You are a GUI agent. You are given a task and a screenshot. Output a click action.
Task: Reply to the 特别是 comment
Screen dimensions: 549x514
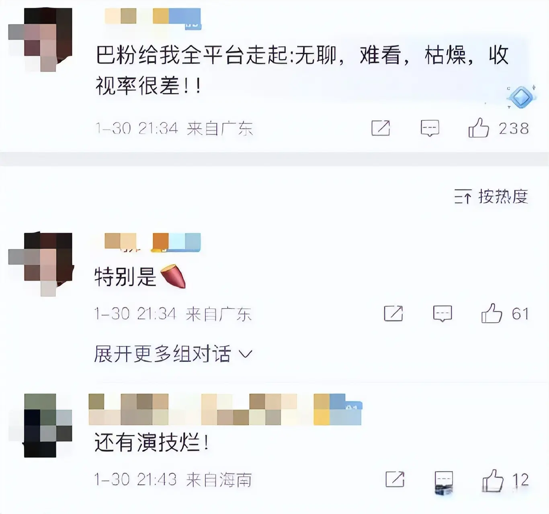[442, 314]
